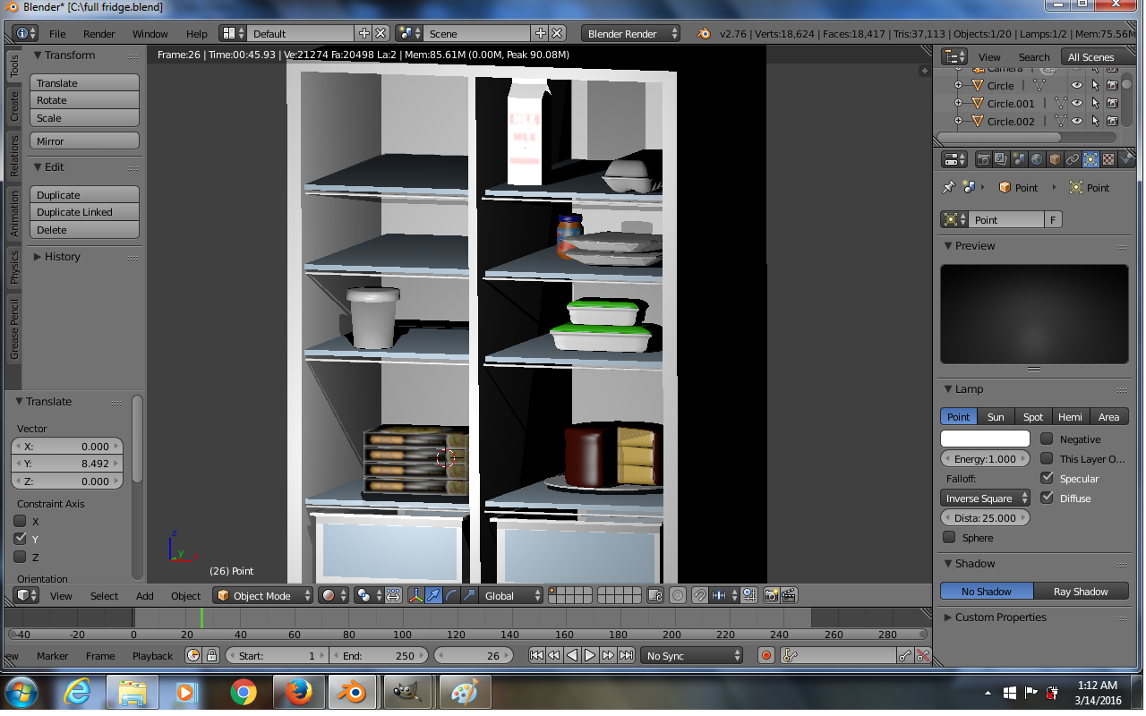
Task: Open the 3D view Add menu
Action: 145,596
